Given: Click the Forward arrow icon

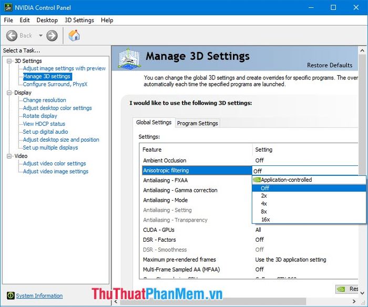Looking at the screenshot, I should (52, 36).
